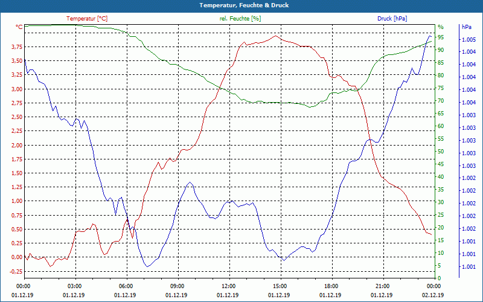The image size is (483, 302).
Task: Click the '55' humidity axis value
Action: (441, 139)
